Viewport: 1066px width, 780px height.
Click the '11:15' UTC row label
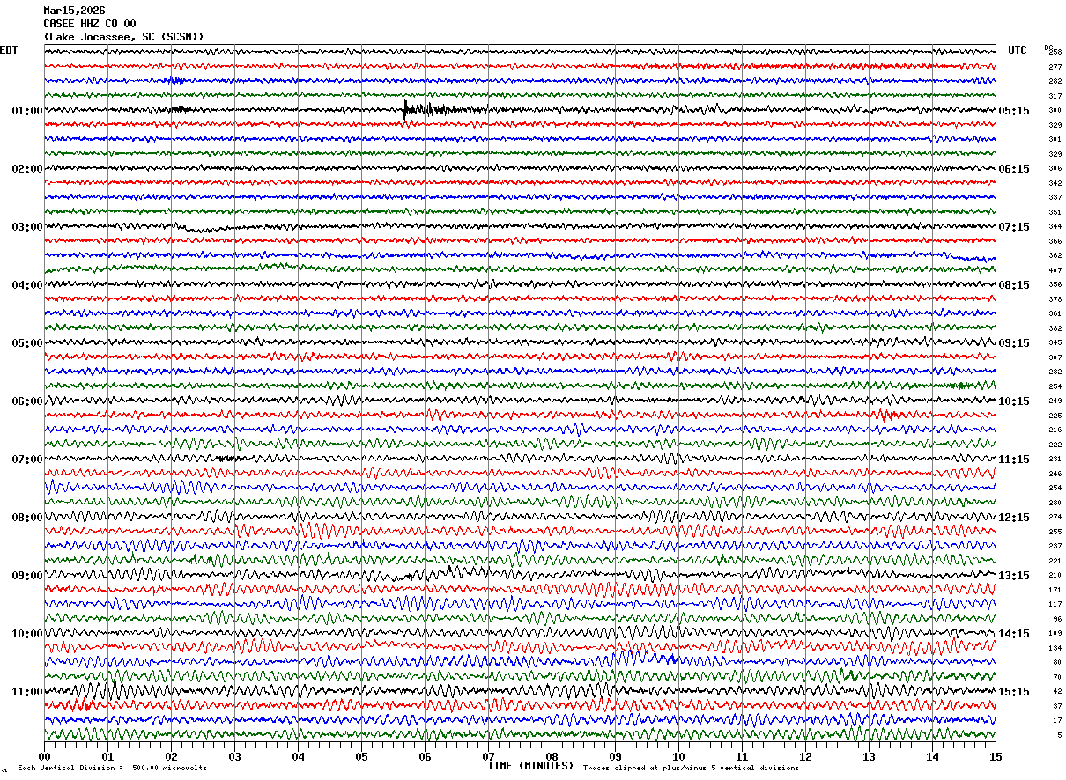tap(1014, 460)
